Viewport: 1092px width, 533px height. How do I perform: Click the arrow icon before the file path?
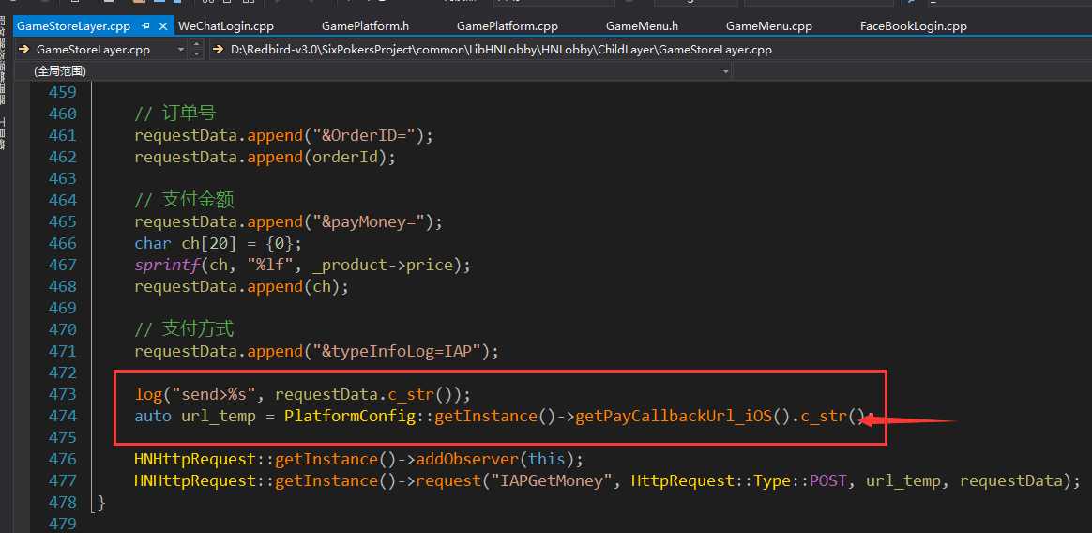click(x=218, y=50)
